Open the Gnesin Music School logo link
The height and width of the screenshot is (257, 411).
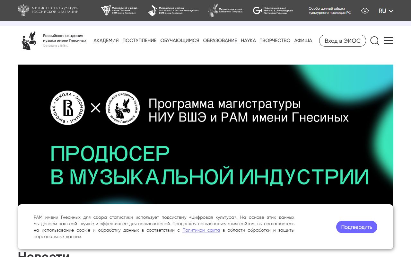coord(225,11)
